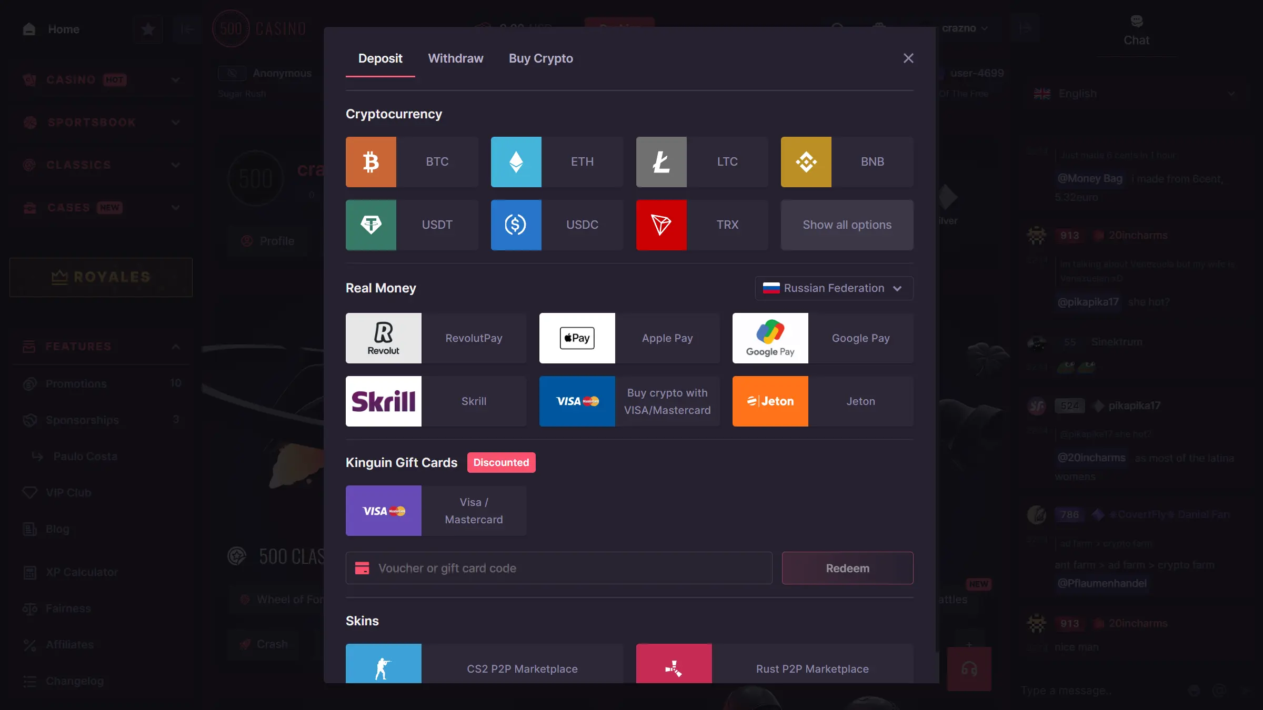Click the Home icon in the sidebar

(x=29, y=29)
